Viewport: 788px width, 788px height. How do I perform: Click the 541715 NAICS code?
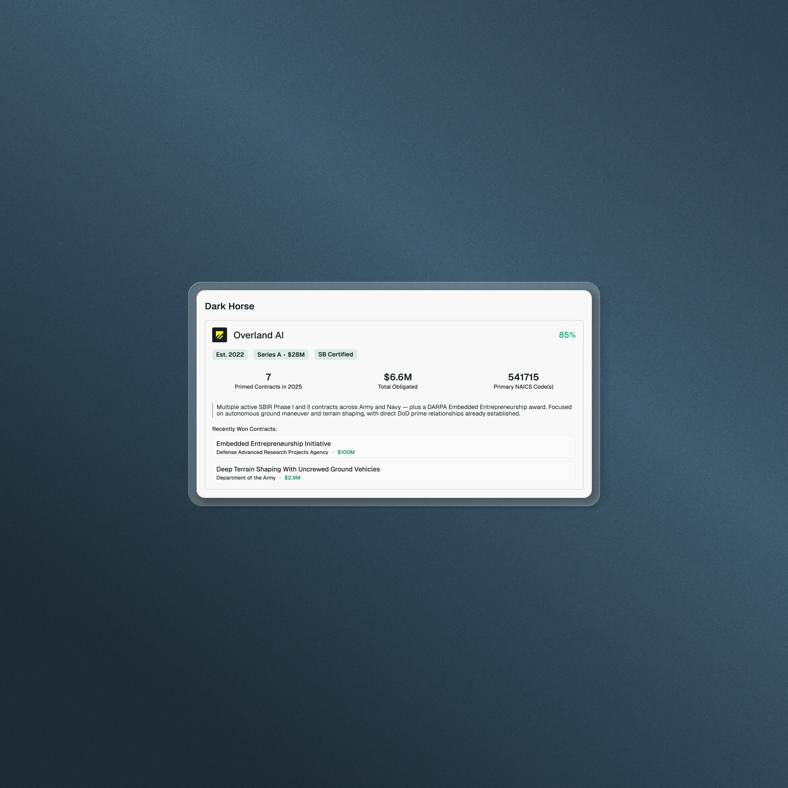[x=523, y=377]
